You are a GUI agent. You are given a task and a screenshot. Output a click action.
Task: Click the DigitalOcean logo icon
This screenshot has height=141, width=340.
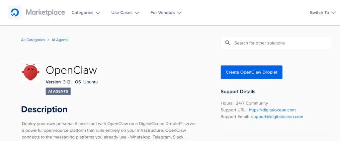point(15,13)
